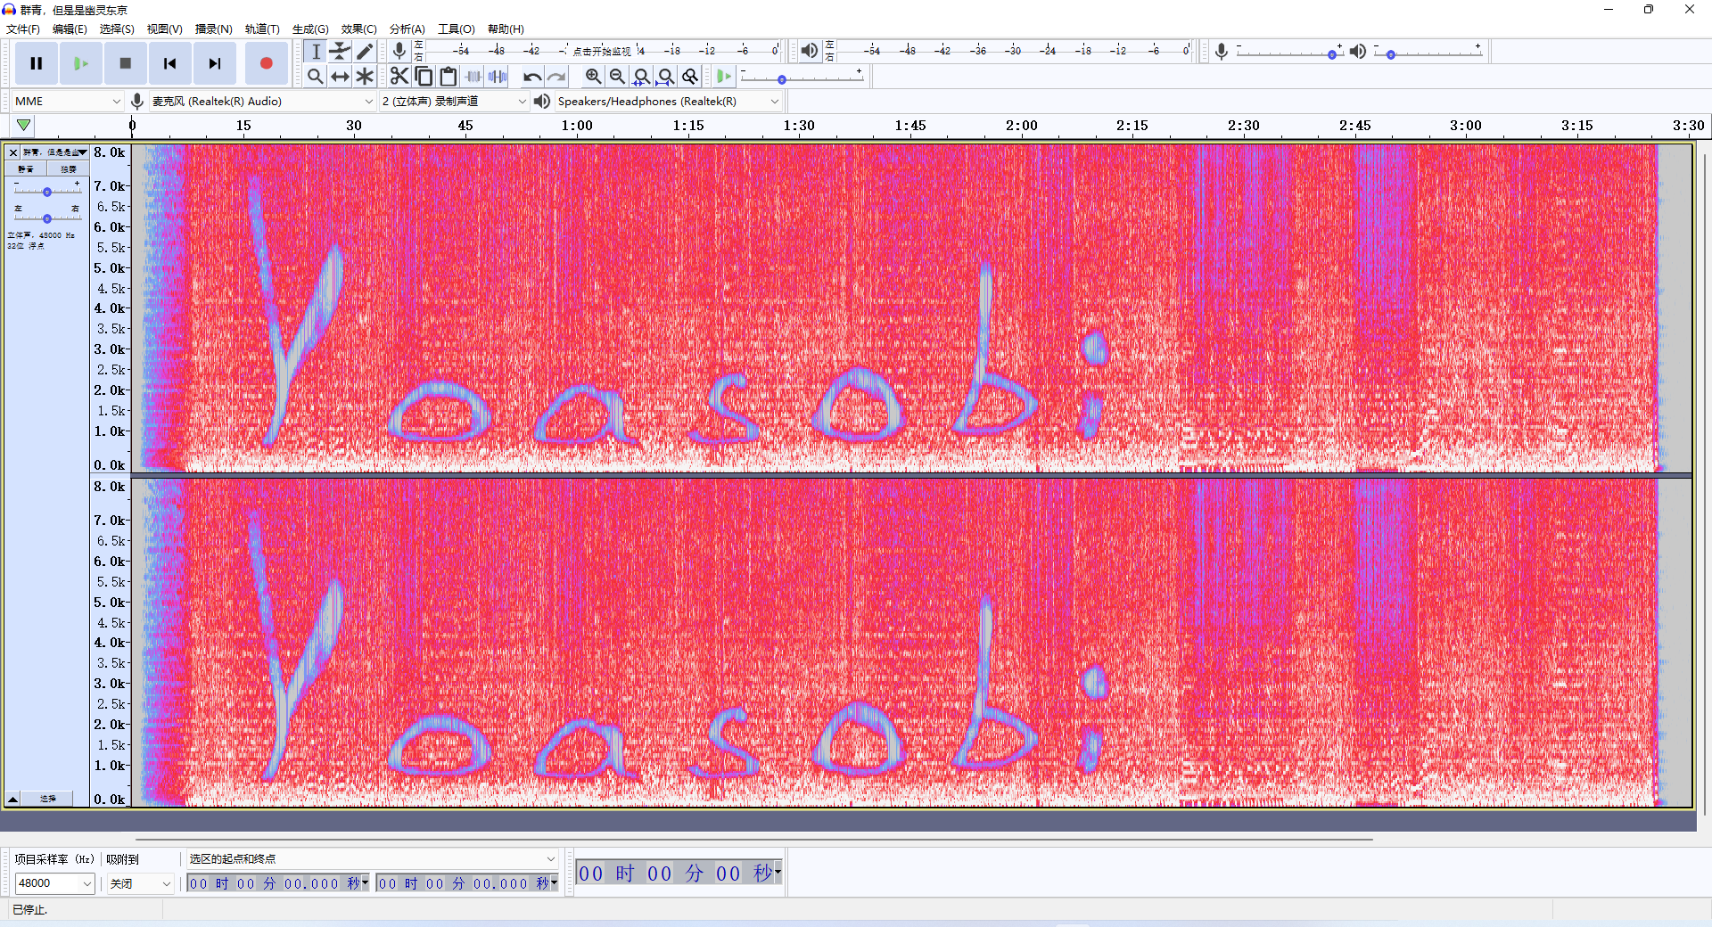Screen dimensions: 1712x927
Task: Open the 效果(C) menu
Action: [x=359, y=29]
